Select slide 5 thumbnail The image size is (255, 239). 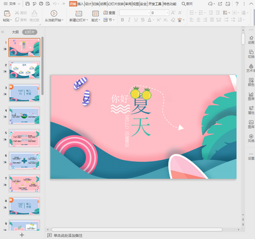[24, 138]
